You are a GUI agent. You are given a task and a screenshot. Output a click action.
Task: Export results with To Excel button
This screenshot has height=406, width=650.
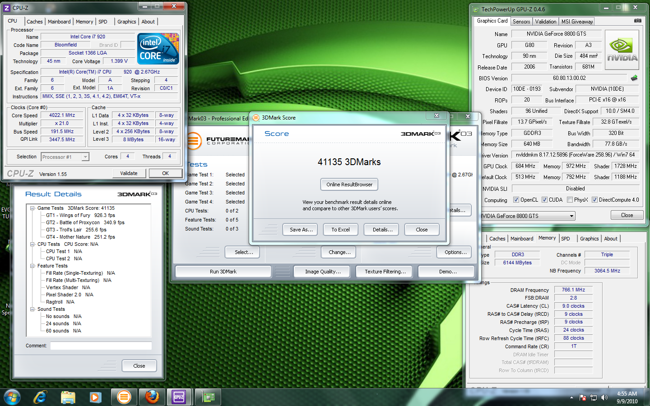(340, 230)
